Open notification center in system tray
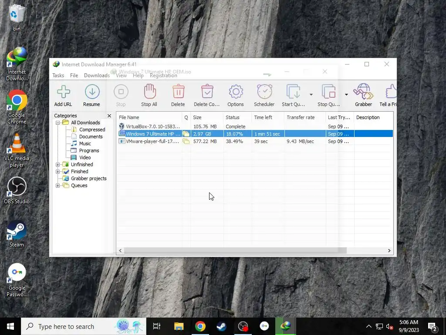Viewport: 446px width, 335px height. point(432,326)
